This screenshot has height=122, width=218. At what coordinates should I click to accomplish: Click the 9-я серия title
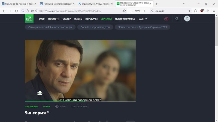pos(35,113)
